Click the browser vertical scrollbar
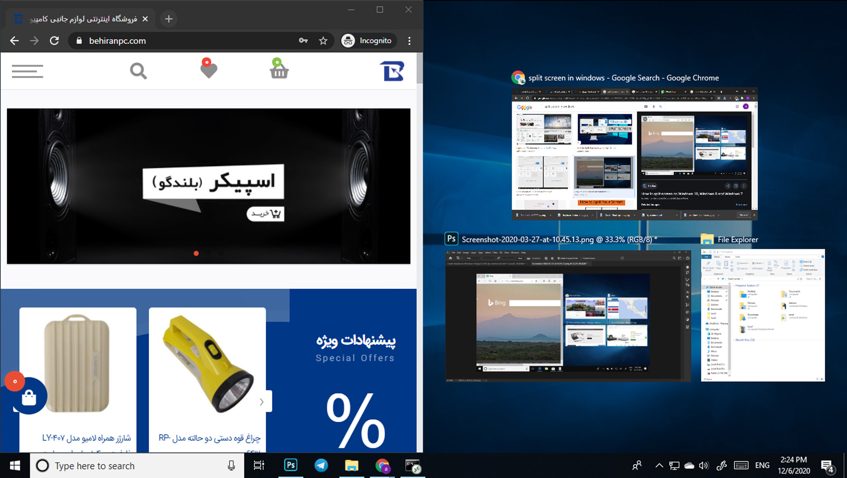847x478 pixels. 419,68
